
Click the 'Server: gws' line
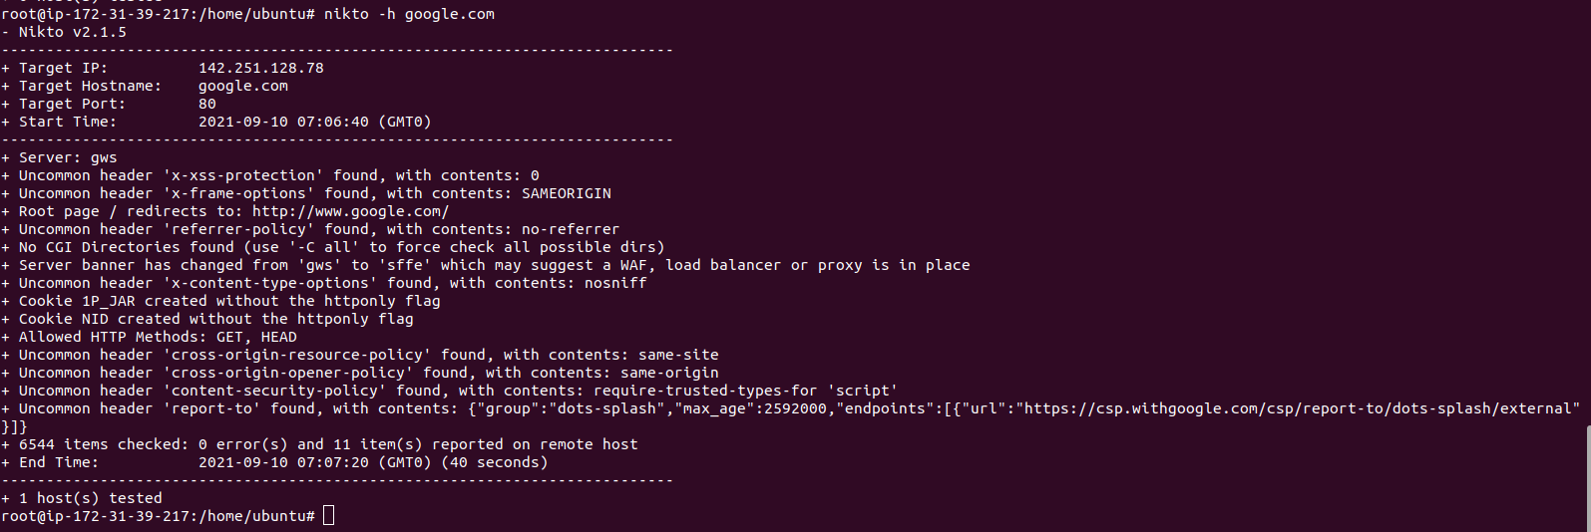(59, 157)
